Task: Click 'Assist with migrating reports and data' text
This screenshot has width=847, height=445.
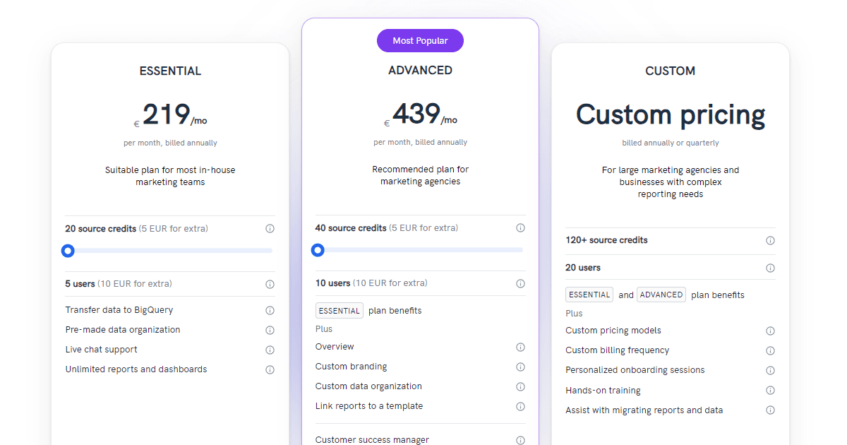Action: 644,410
